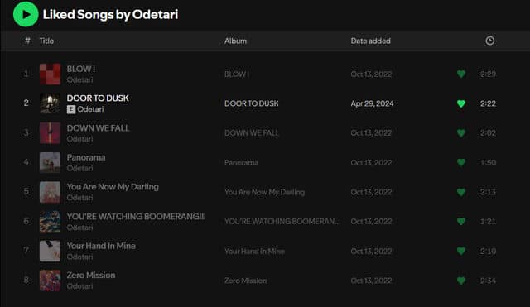Open the DOOR TO DUSK album link
This screenshot has width=530, height=307.
[252, 103]
